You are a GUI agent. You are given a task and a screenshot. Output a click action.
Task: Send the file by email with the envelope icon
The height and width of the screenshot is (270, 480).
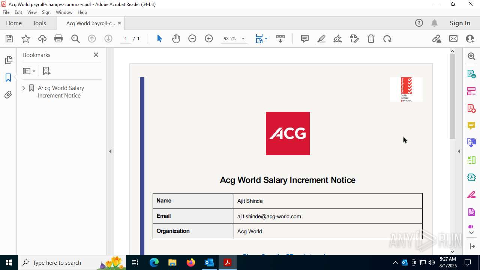[453, 39]
